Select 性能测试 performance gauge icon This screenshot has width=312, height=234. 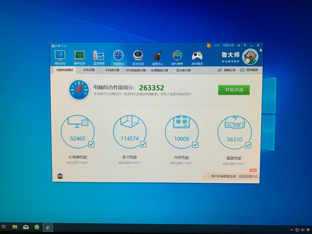pos(118,58)
